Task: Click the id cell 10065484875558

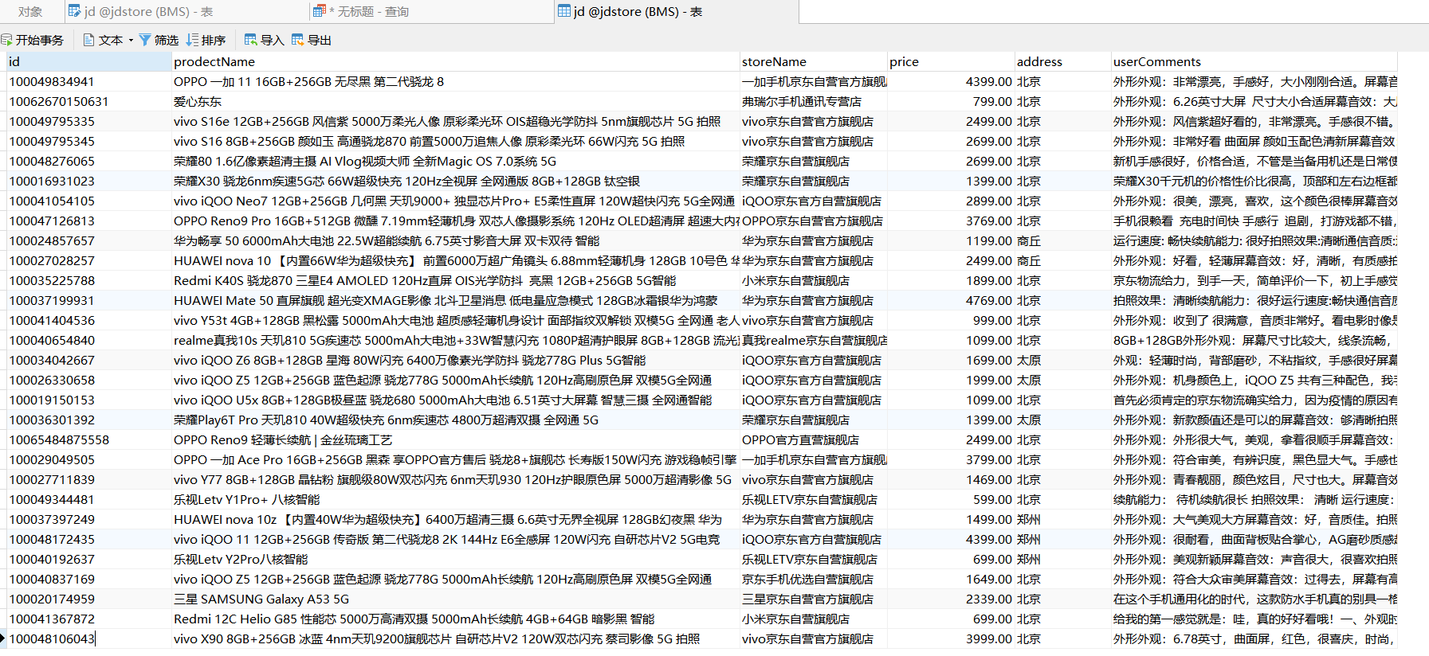Action: tap(89, 440)
